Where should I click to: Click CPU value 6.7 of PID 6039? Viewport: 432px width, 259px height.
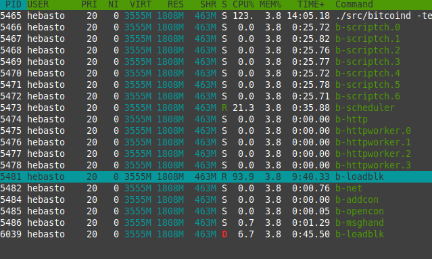point(246,234)
